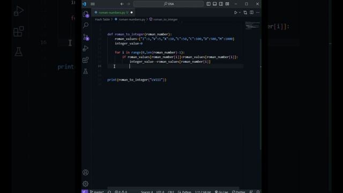The width and height of the screenshot is (343, 193).
Task: Click on the roman_values dictionary line
Action: click(174, 39)
